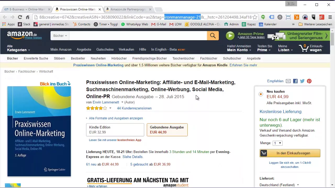Click the browser address bar URL
335x188 pixels.
[x=145, y=17]
